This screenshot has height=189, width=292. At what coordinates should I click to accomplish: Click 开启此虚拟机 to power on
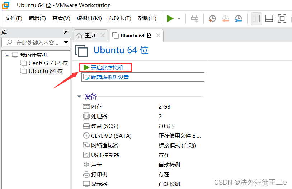click(x=107, y=68)
